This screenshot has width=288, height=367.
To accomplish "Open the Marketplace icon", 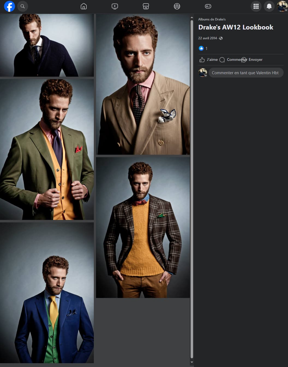I will tap(146, 6).
